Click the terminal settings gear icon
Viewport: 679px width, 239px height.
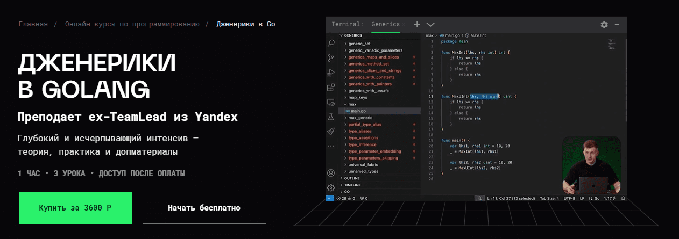coord(604,25)
